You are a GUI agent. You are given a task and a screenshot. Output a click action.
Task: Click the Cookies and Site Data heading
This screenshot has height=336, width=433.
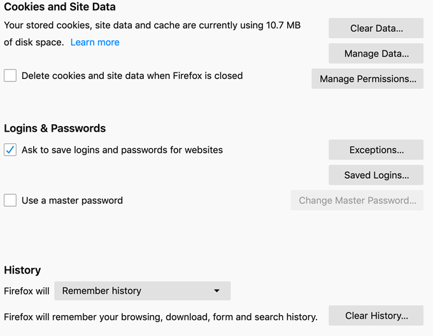[60, 8]
